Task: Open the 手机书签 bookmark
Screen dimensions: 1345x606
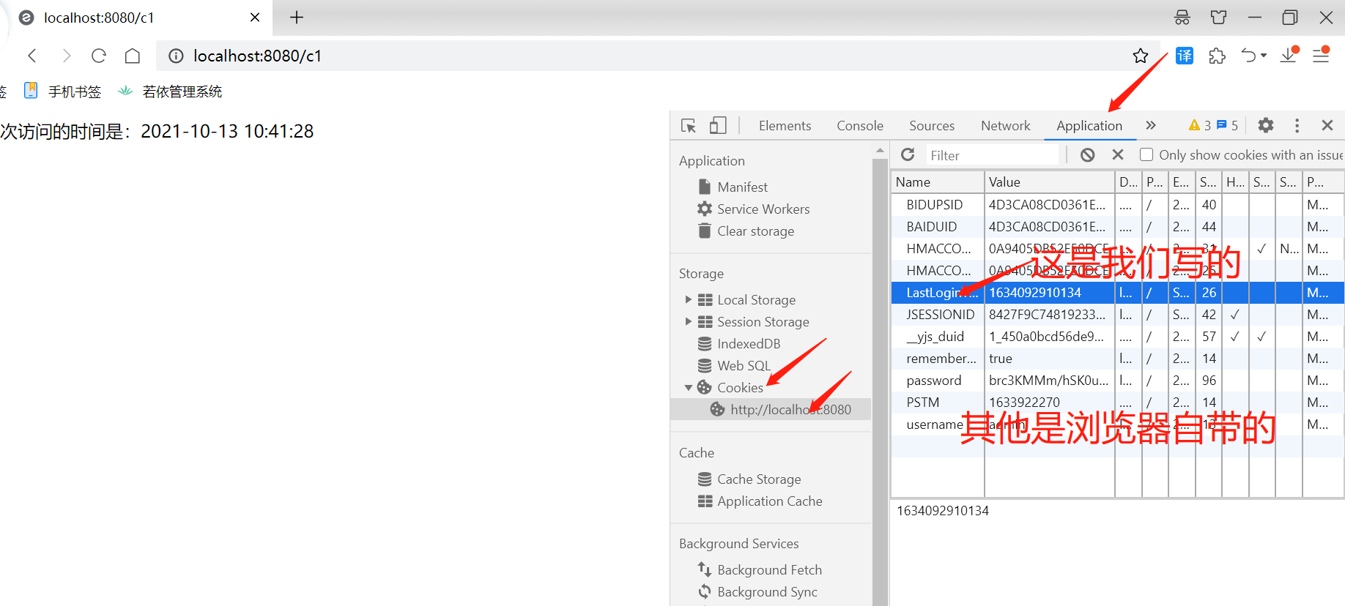Action: (x=63, y=91)
